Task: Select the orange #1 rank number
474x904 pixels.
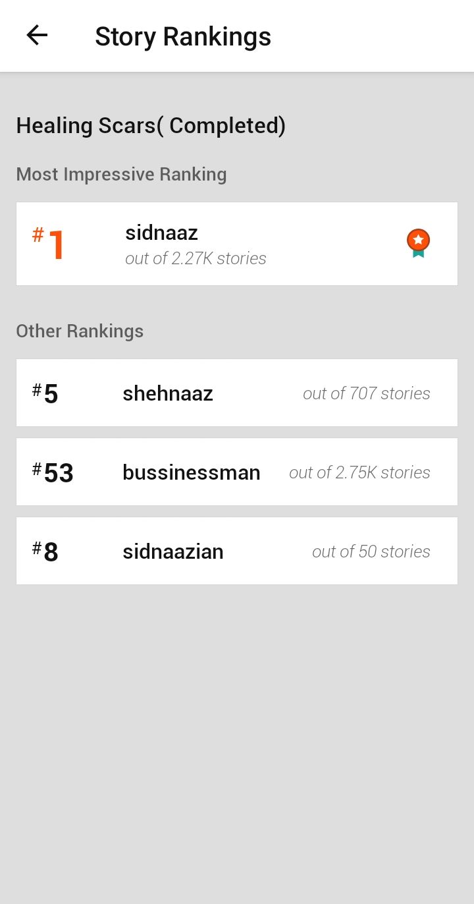Action: point(49,244)
